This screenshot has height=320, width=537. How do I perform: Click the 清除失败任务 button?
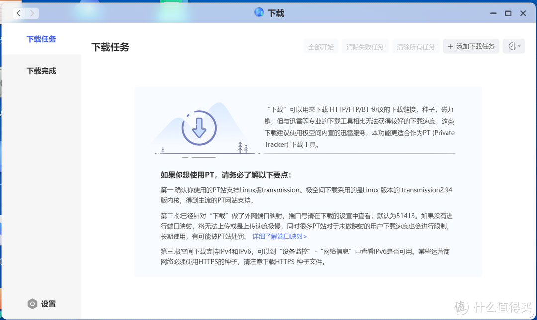[365, 47]
